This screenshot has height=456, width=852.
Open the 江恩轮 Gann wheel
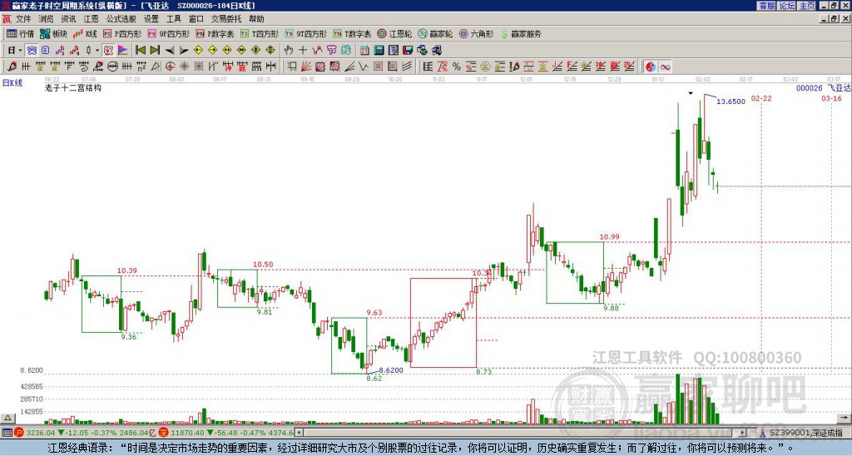(395, 33)
